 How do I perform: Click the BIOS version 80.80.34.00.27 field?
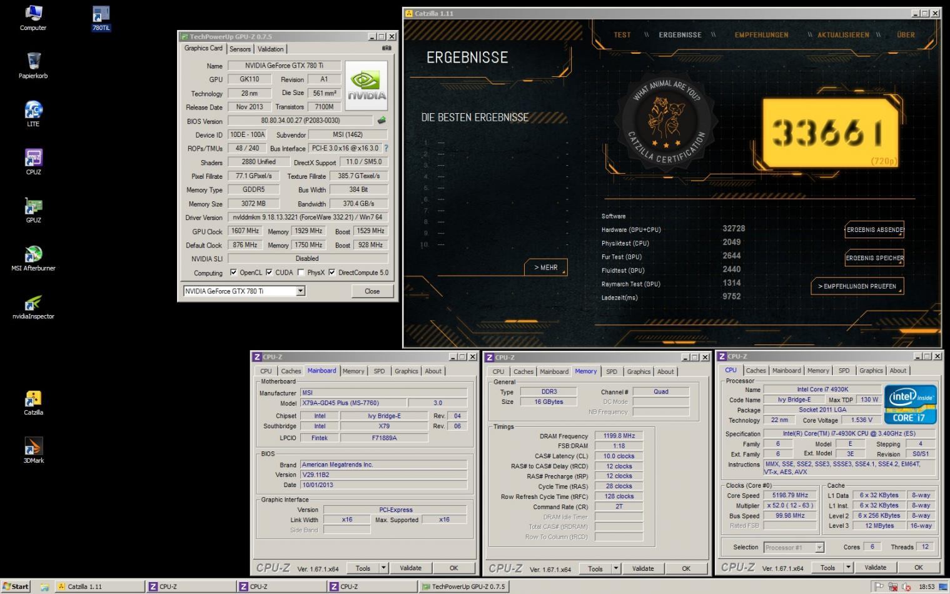300,121
